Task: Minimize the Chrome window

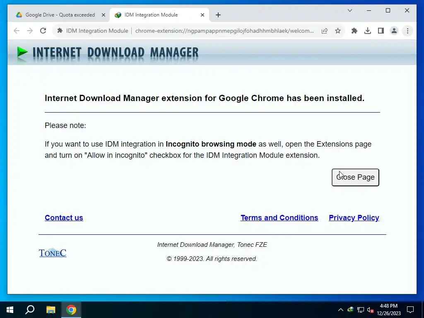Action: point(369,10)
